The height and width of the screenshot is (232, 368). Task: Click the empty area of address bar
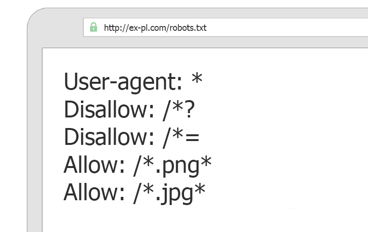coord(286,27)
